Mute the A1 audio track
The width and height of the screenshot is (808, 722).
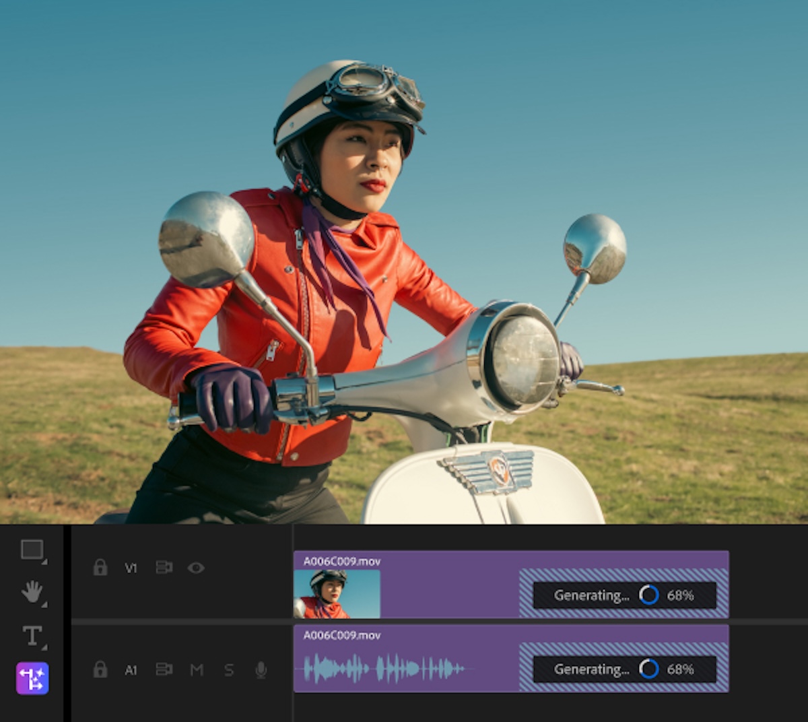coord(196,670)
